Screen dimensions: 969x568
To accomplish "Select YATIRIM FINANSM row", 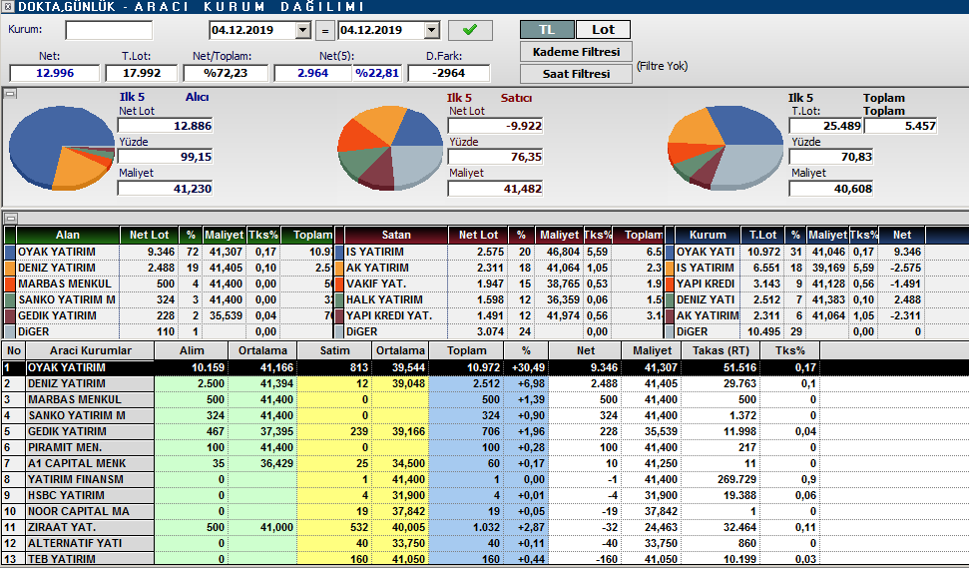I will [485, 479].
